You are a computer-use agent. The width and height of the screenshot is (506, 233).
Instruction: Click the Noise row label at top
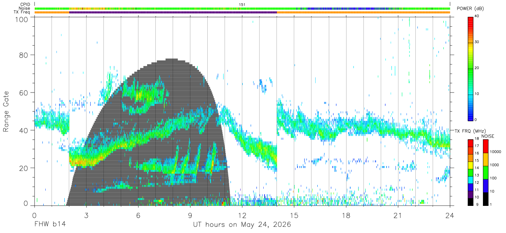tap(24, 8)
